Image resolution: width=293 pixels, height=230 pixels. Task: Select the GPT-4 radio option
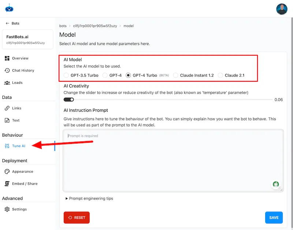[x=105, y=75]
